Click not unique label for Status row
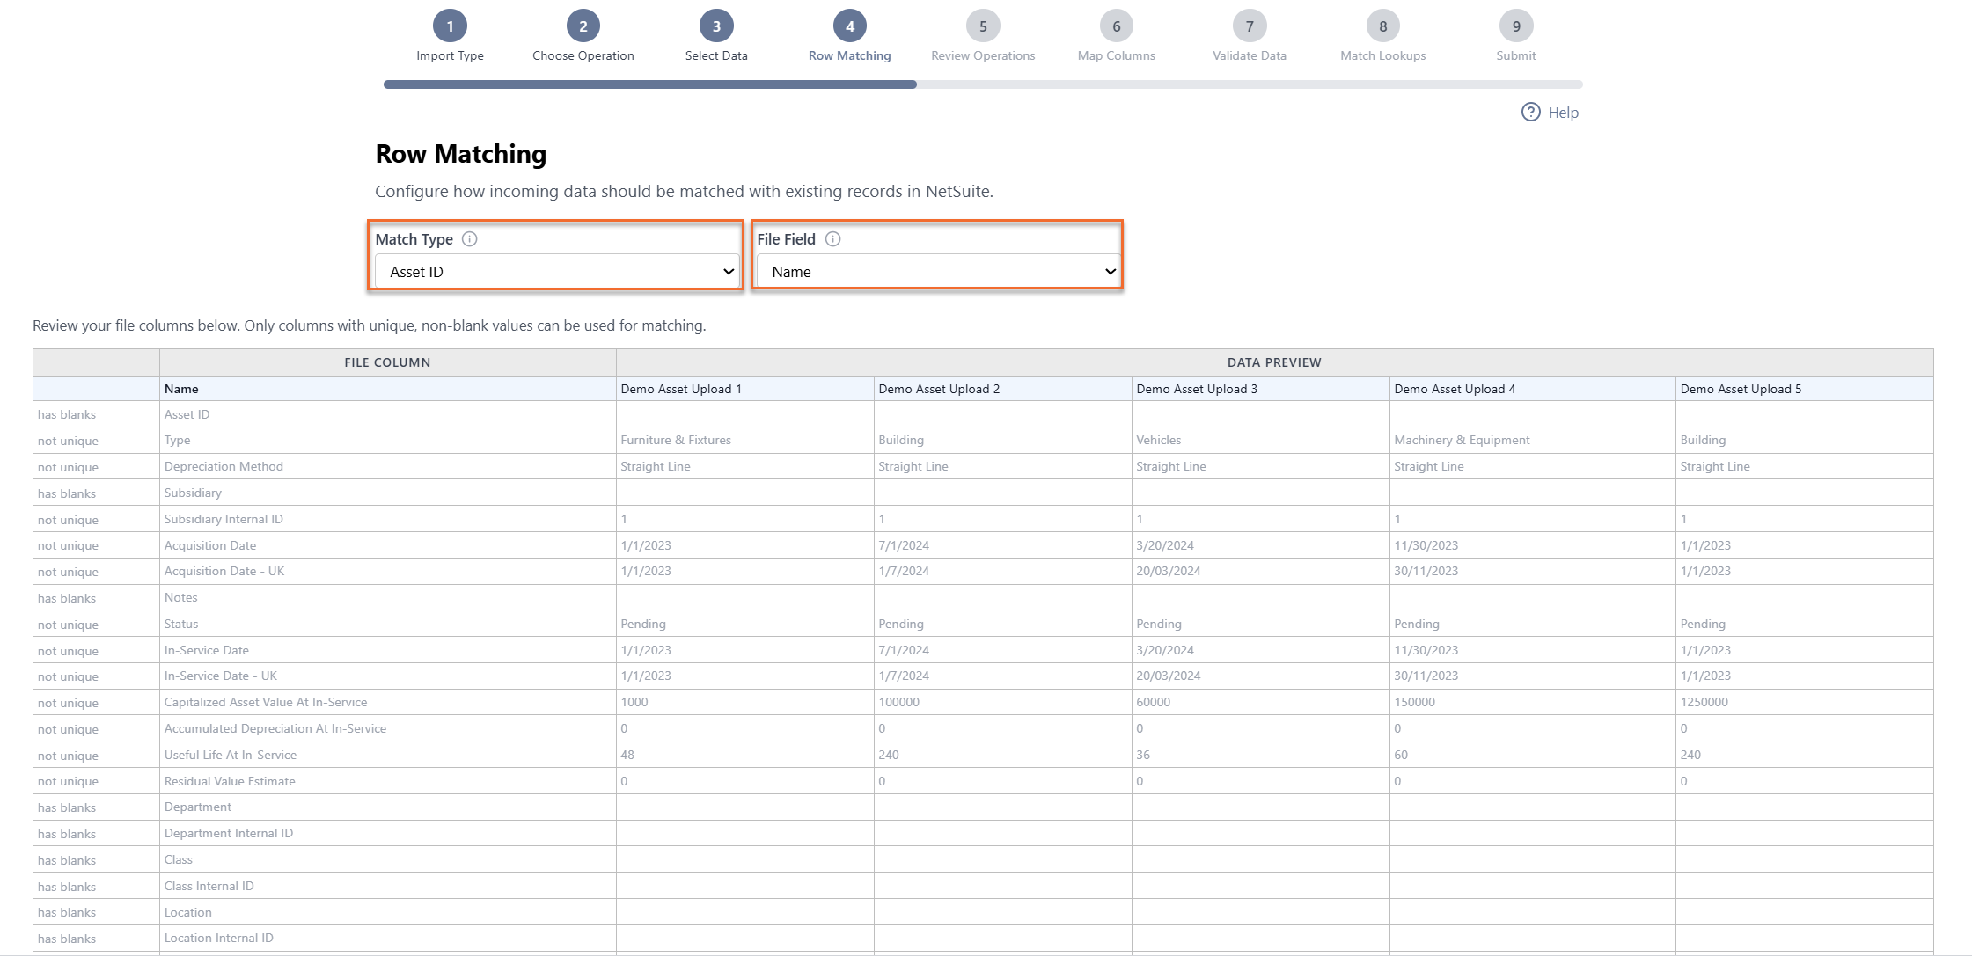This screenshot has width=1972, height=957. pyautogui.click(x=68, y=625)
